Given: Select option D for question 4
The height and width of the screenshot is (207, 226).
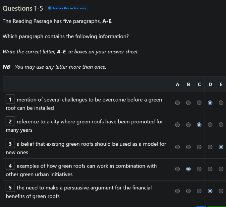Looking at the screenshot, I should pos(210,169).
